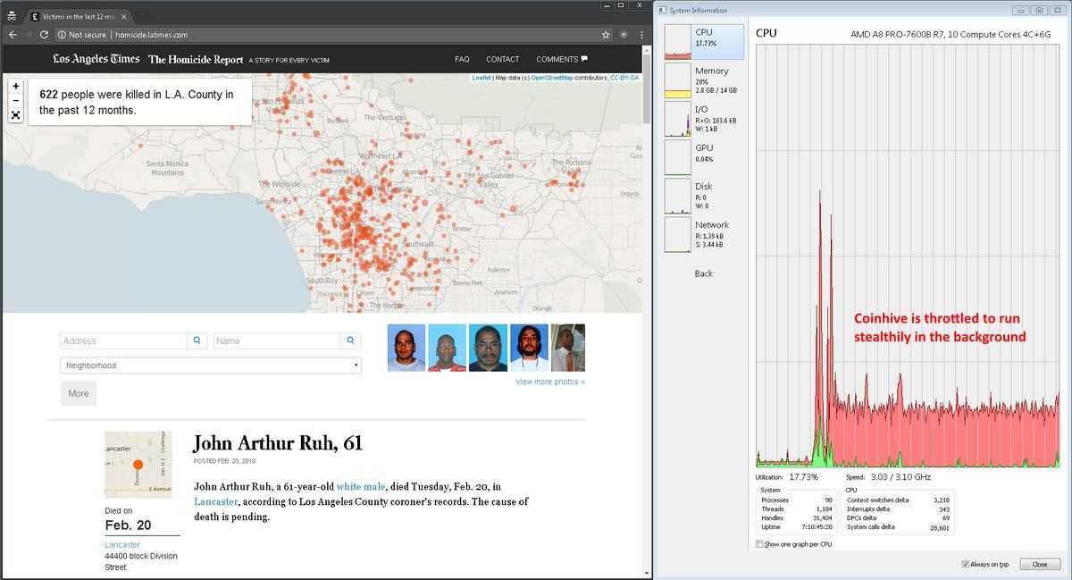This screenshot has height=580, width=1072.
Task: Click the John Arthur Ruh, 61 headline
Action: (x=278, y=443)
